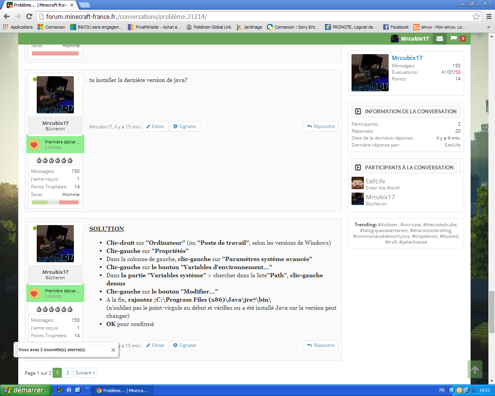The width and height of the screenshot is (495, 396).
Task: Expand the hidden bookmarks overflow chevron
Action: click(488, 27)
